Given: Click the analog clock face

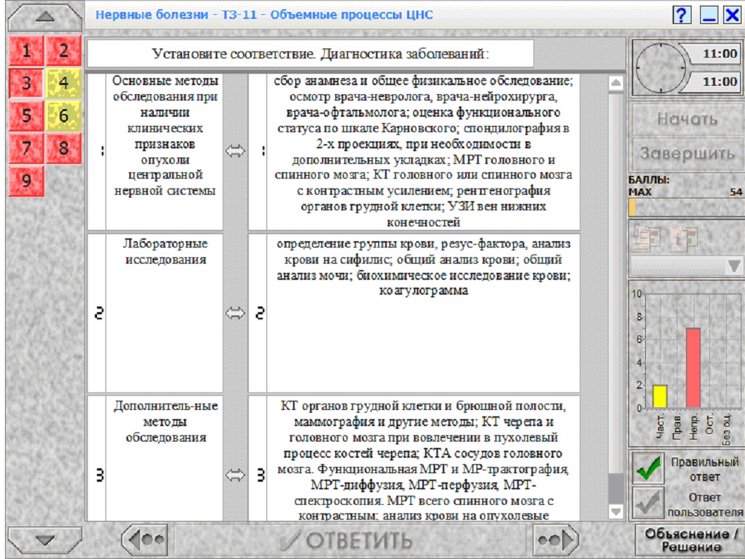Looking at the screenshot, I should pos(661,68).
